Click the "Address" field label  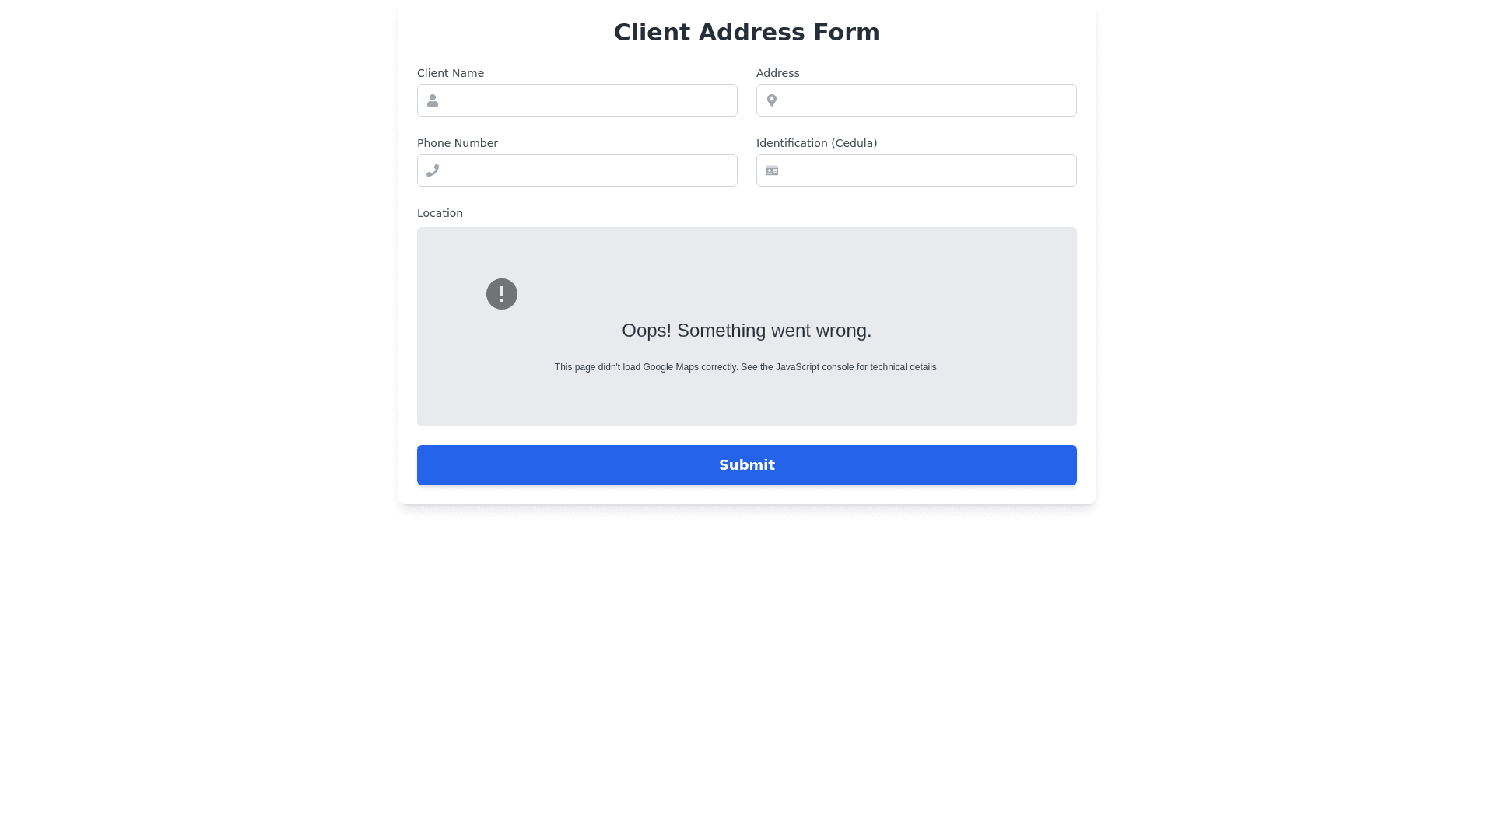coord(777,73)
